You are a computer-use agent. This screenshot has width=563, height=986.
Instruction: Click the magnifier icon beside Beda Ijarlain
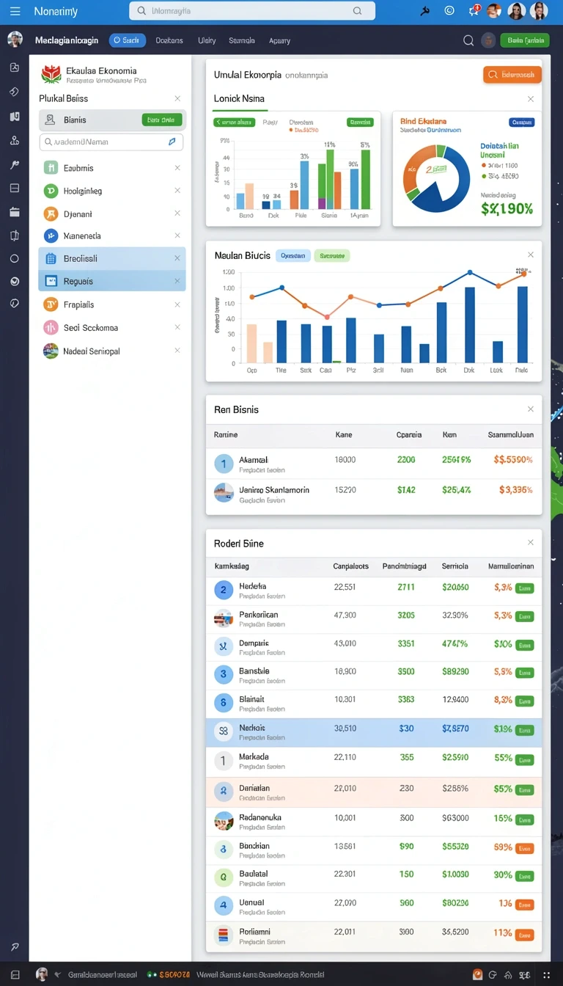tap(468, 41)
